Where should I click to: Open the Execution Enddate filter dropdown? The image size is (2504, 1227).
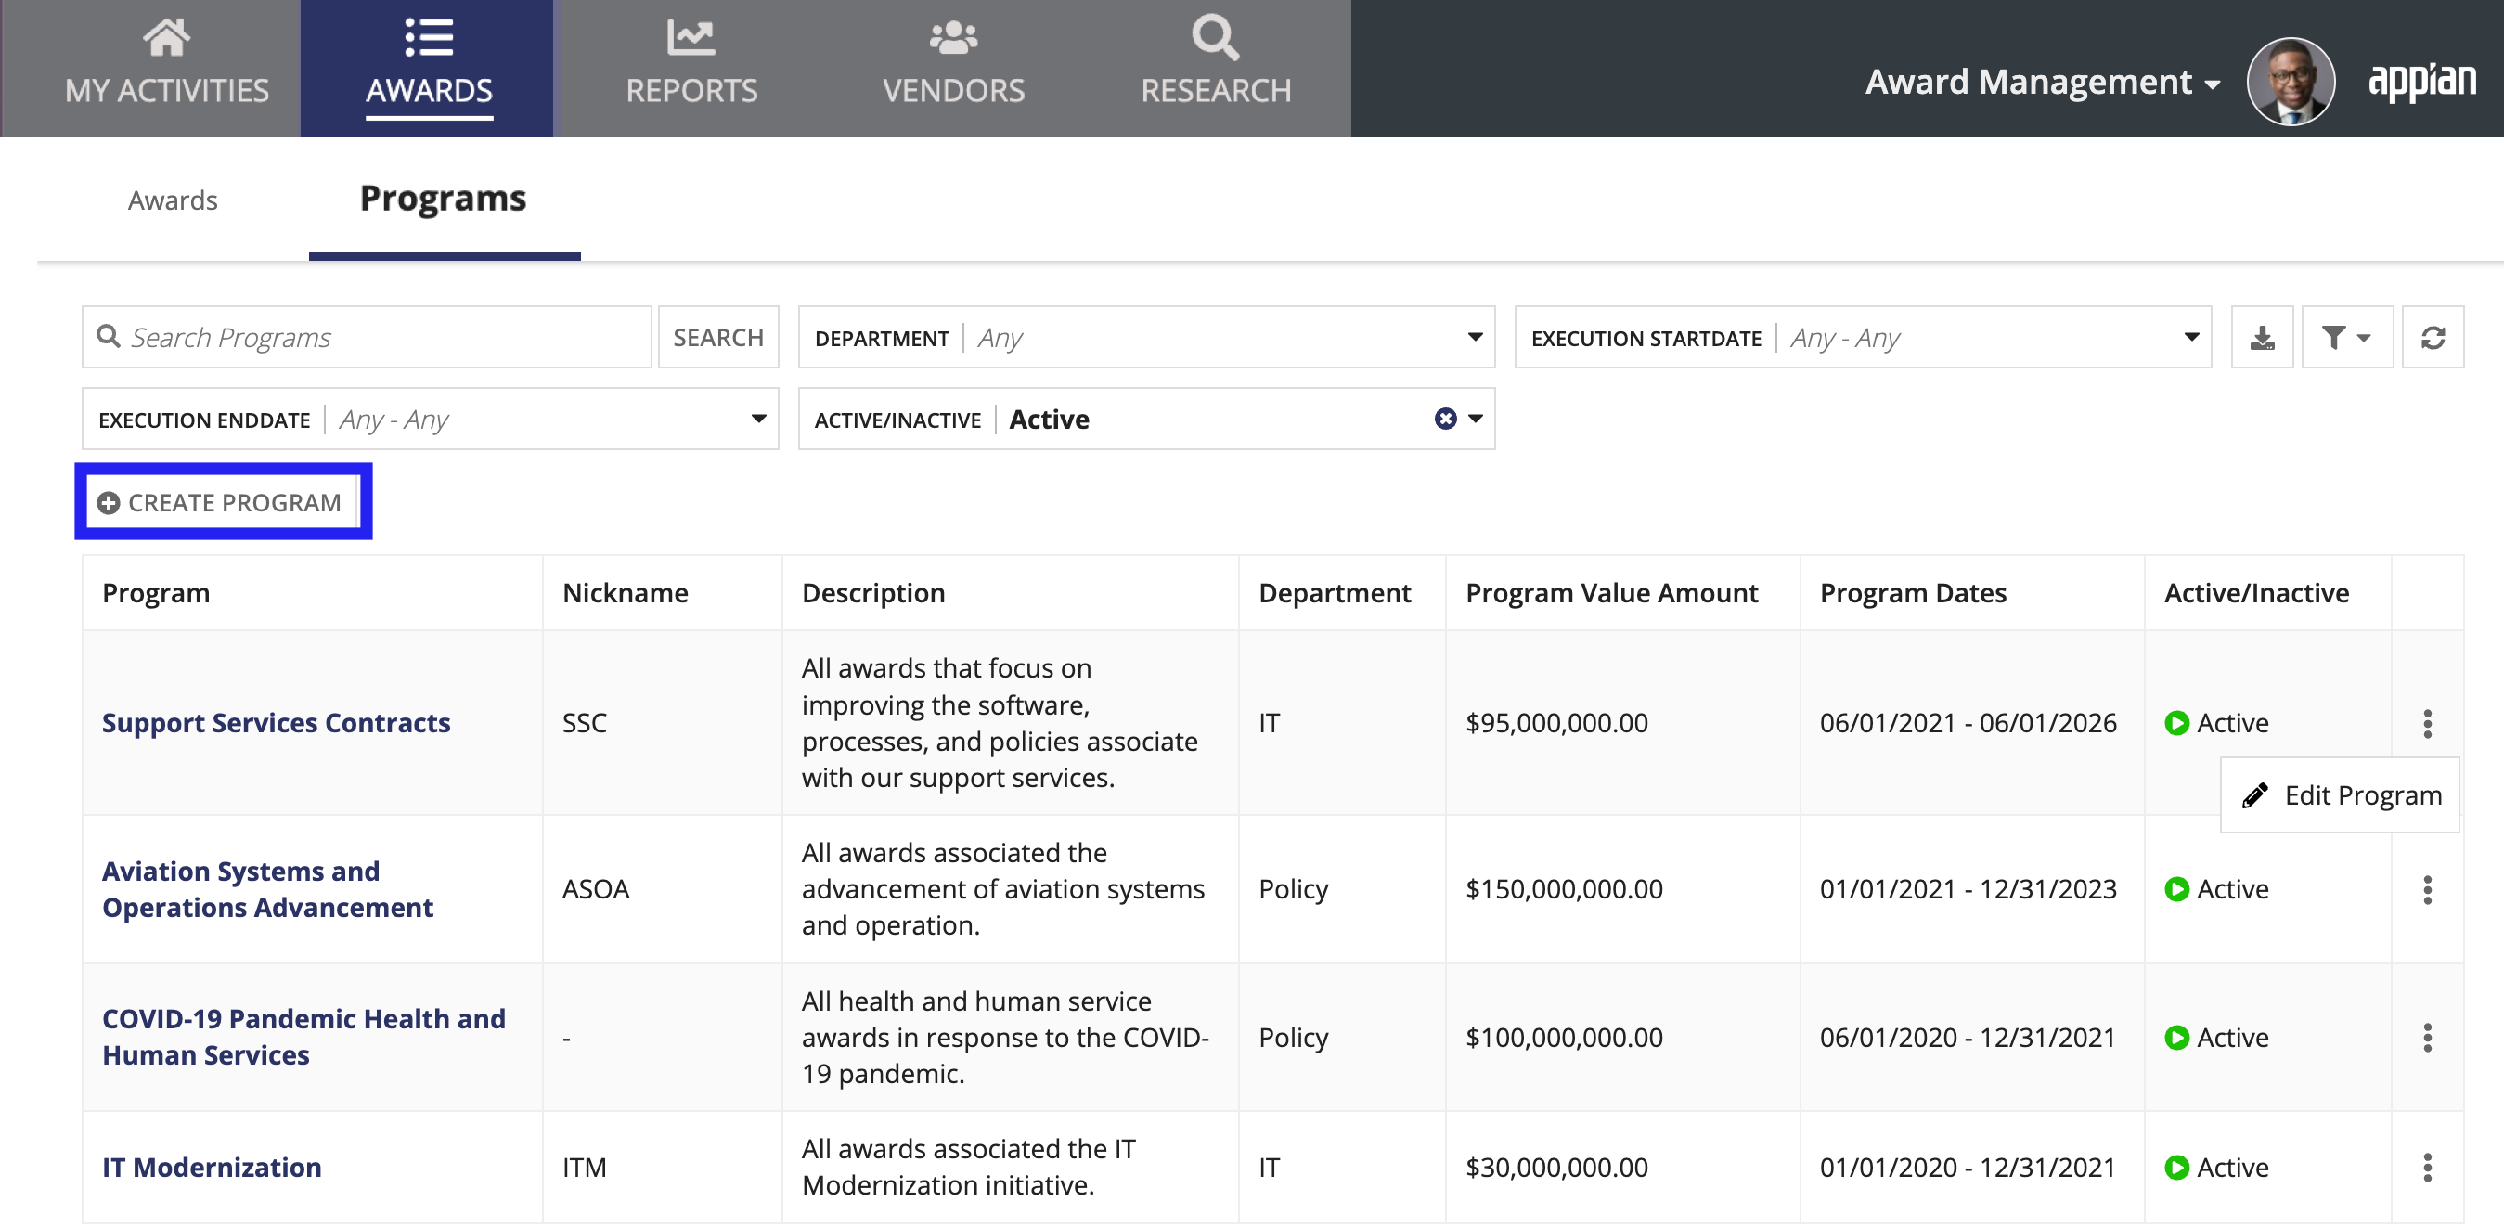[x=430, y=419]
